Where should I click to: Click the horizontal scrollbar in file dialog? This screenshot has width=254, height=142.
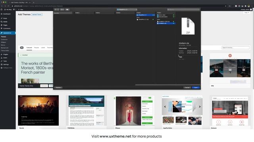(167, 85)
